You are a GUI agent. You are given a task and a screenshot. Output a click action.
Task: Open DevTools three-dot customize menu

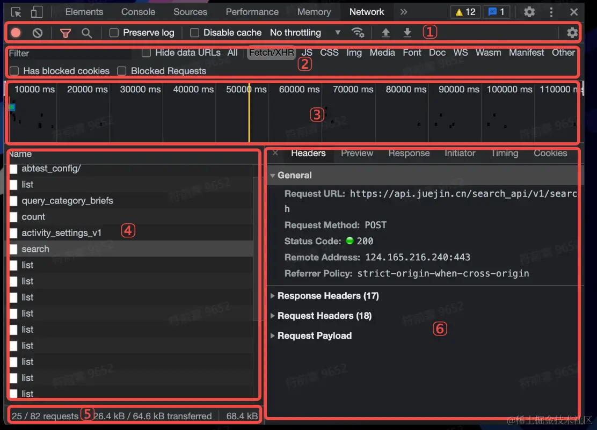click(x=551, y=12)
